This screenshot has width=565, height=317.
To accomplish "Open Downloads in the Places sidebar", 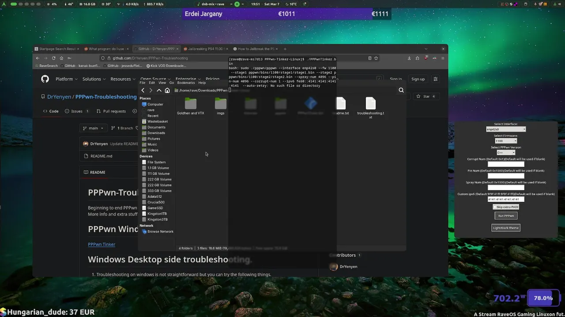I will 154,133.
